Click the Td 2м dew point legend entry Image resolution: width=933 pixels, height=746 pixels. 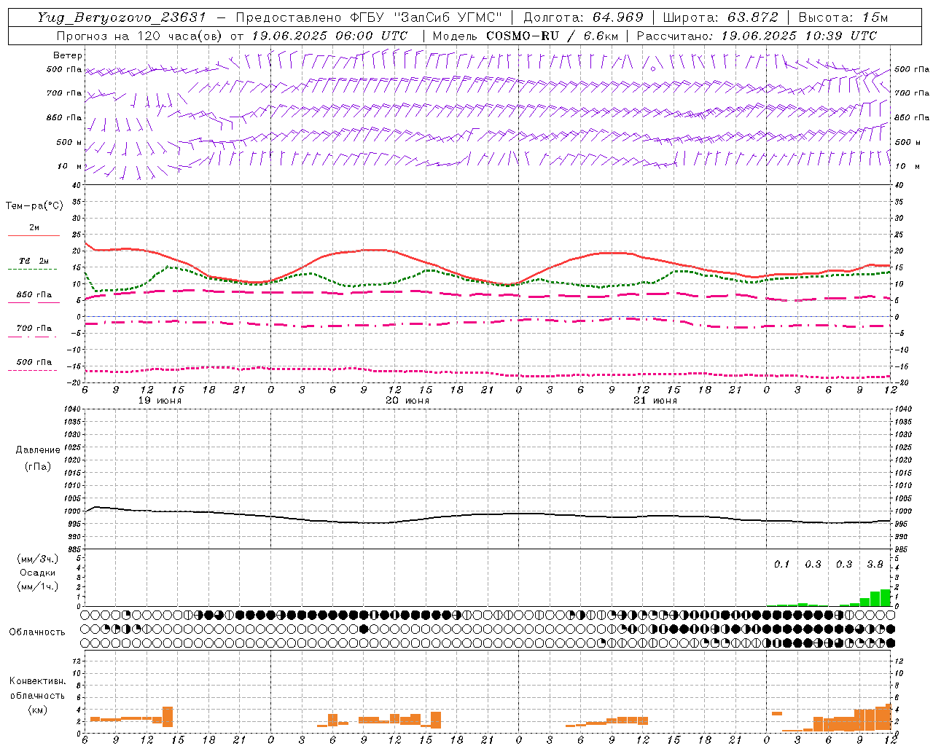[34, 264]
